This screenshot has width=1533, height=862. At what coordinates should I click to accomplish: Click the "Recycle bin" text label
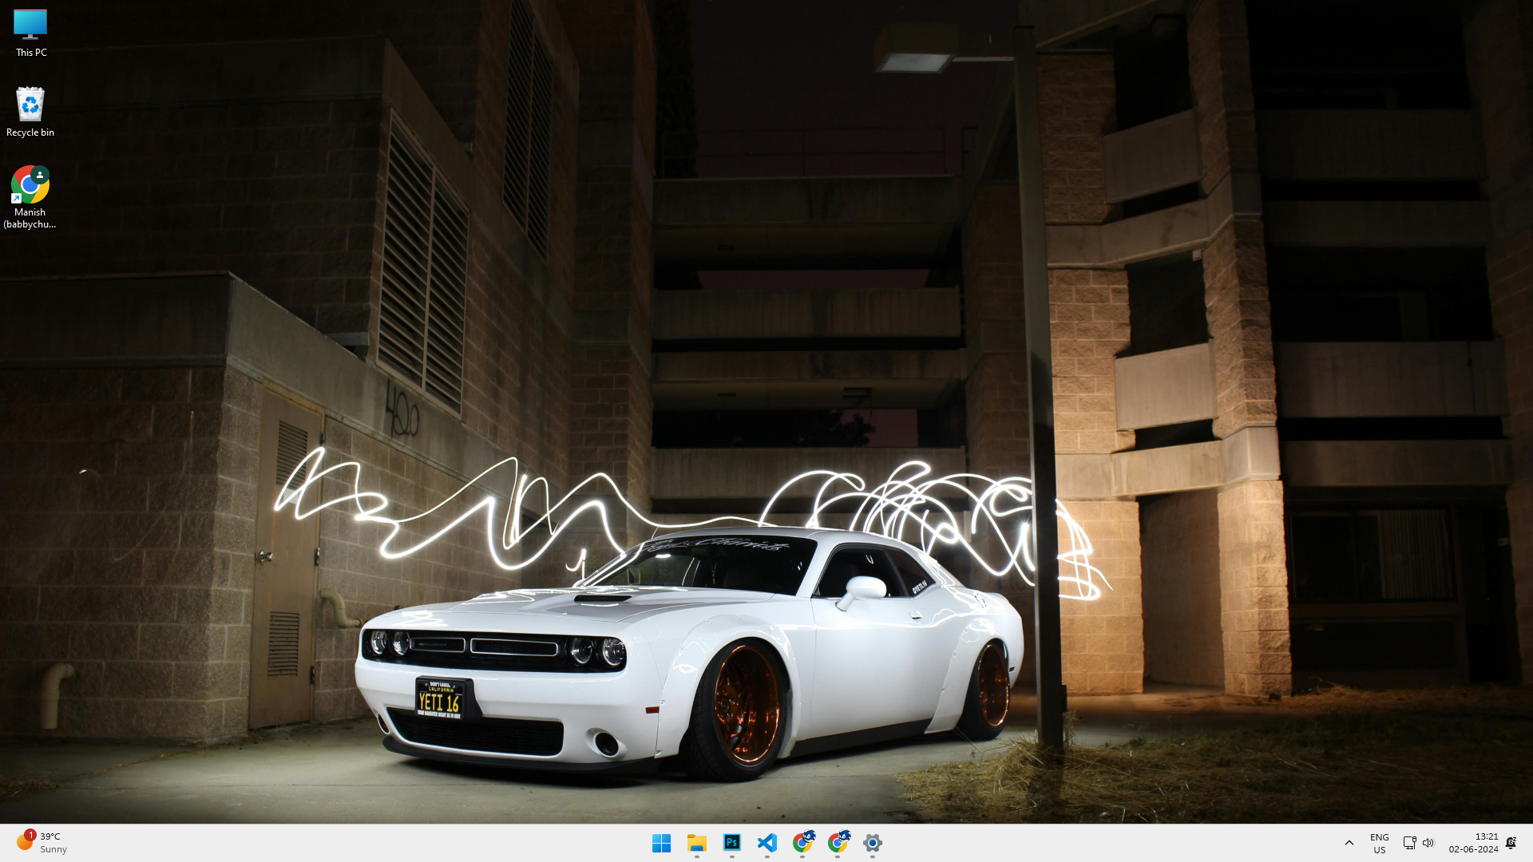30,132
